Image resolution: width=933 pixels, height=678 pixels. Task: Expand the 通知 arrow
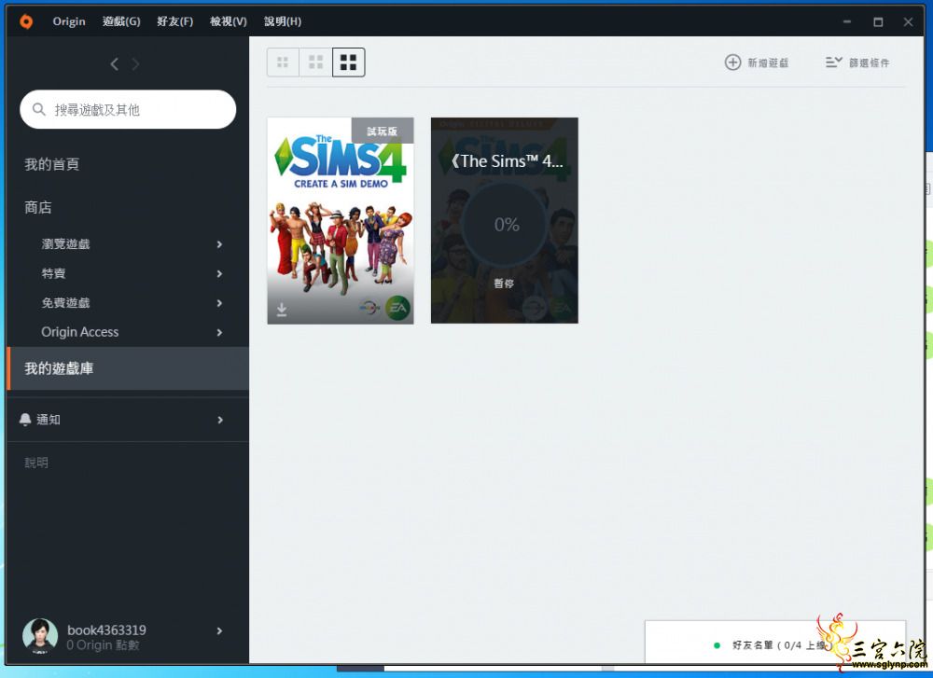(220, 420)
